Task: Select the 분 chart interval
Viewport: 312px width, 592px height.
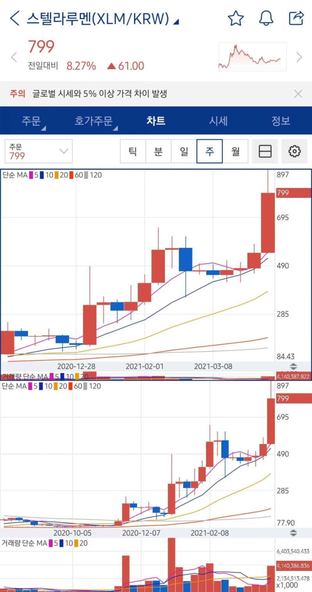Action: tap(158, 151)
